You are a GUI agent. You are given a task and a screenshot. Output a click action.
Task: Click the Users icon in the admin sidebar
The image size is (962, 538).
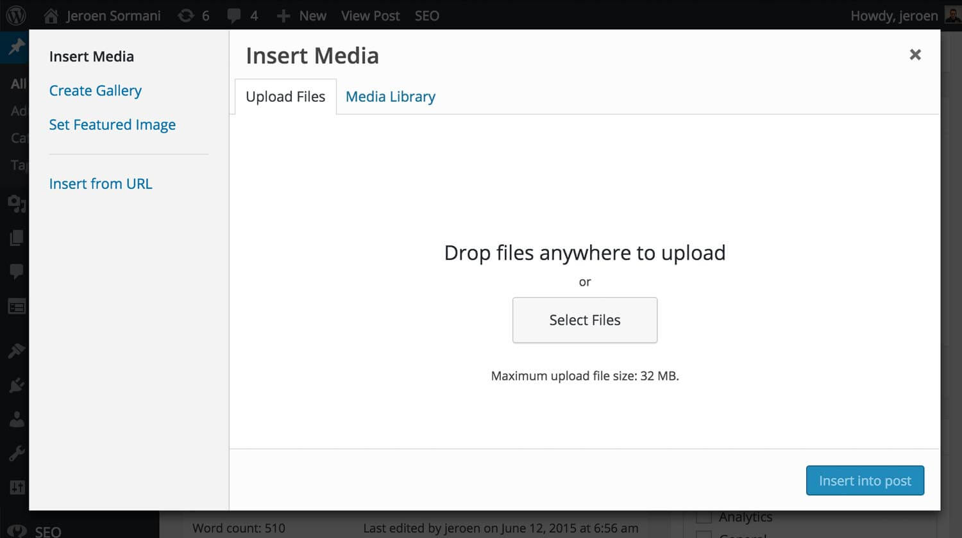17,420
